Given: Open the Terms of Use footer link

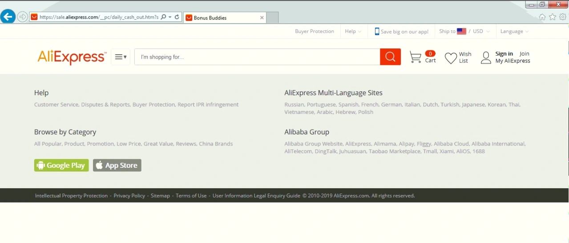Looking at the screenshot, I should pyautogui.click(x=191, y=196).
